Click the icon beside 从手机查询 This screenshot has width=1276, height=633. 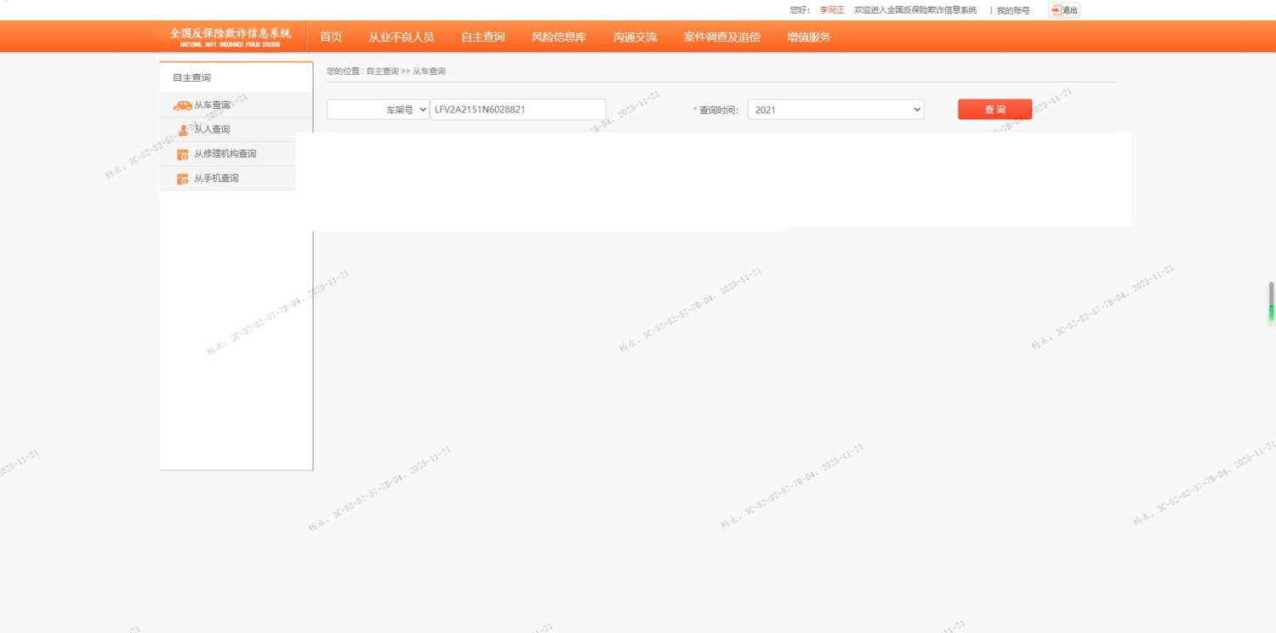click(182, 180)
